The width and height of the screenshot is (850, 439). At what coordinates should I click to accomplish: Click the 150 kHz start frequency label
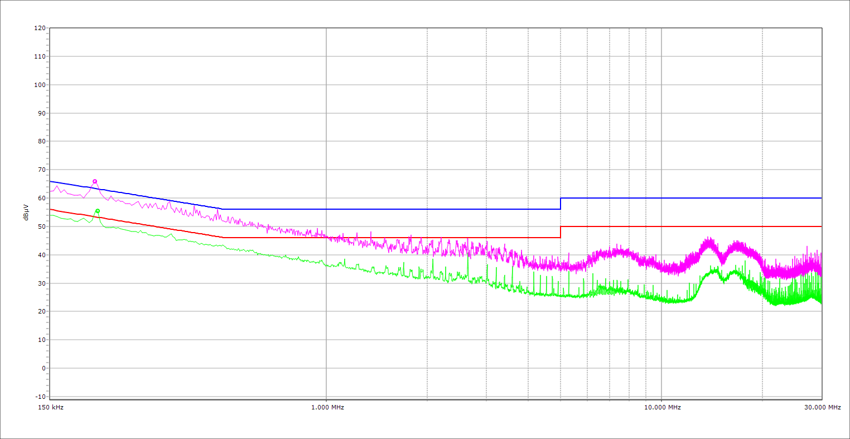pos(51,407)
